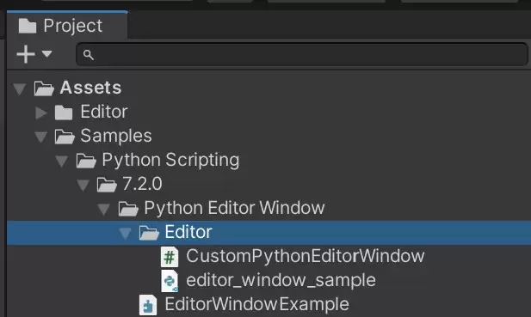This screenshot has width=531, height=317.
Task: Select the Python Editor Window label
Action: 234,208
